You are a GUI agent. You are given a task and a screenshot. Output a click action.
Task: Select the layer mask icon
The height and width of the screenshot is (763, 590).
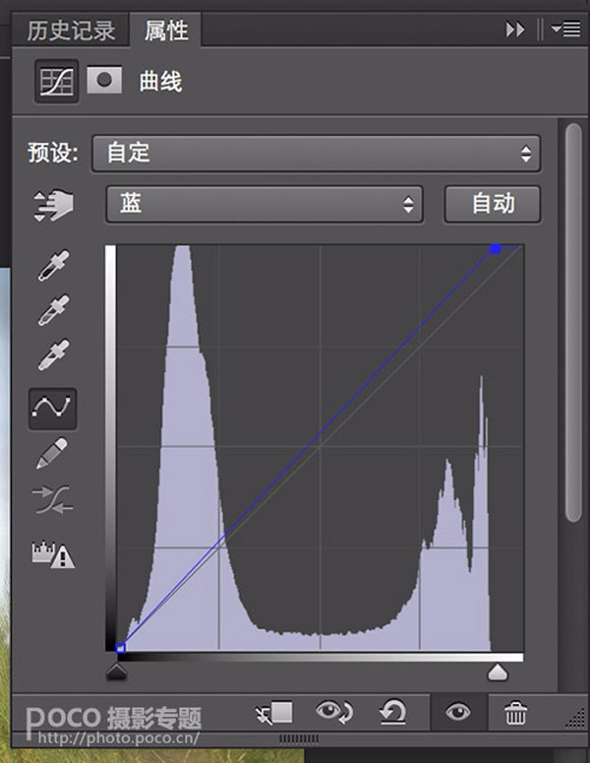coord(104,80)
